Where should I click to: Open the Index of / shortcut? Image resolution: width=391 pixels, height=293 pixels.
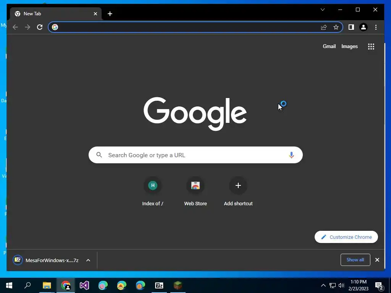[153, 192]
